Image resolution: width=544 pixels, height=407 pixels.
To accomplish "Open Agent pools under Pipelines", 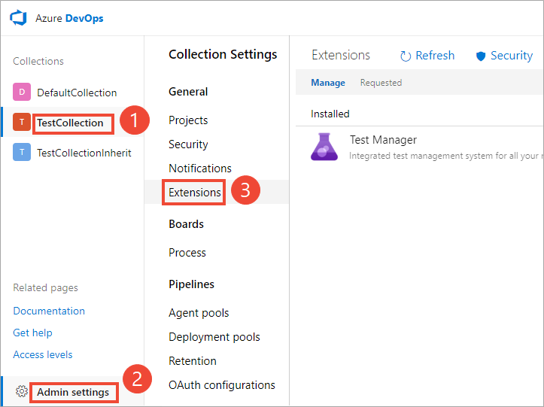I will 199,313.
